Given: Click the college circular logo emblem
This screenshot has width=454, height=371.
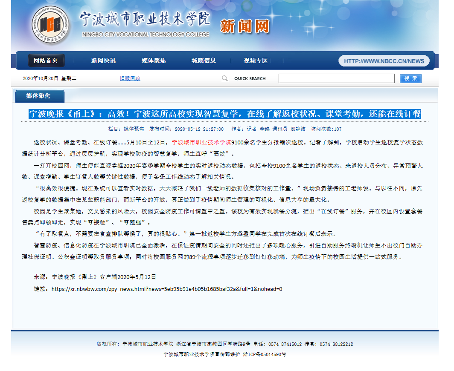Looking at the screenshot, I should [51, 25].
